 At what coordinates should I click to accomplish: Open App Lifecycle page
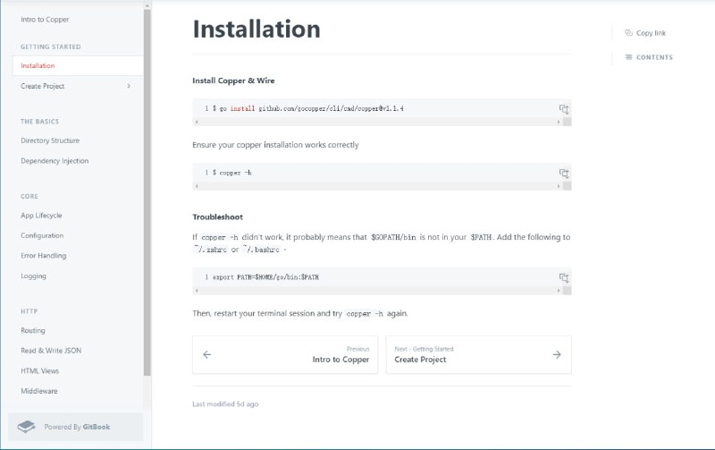pos(41,216)
